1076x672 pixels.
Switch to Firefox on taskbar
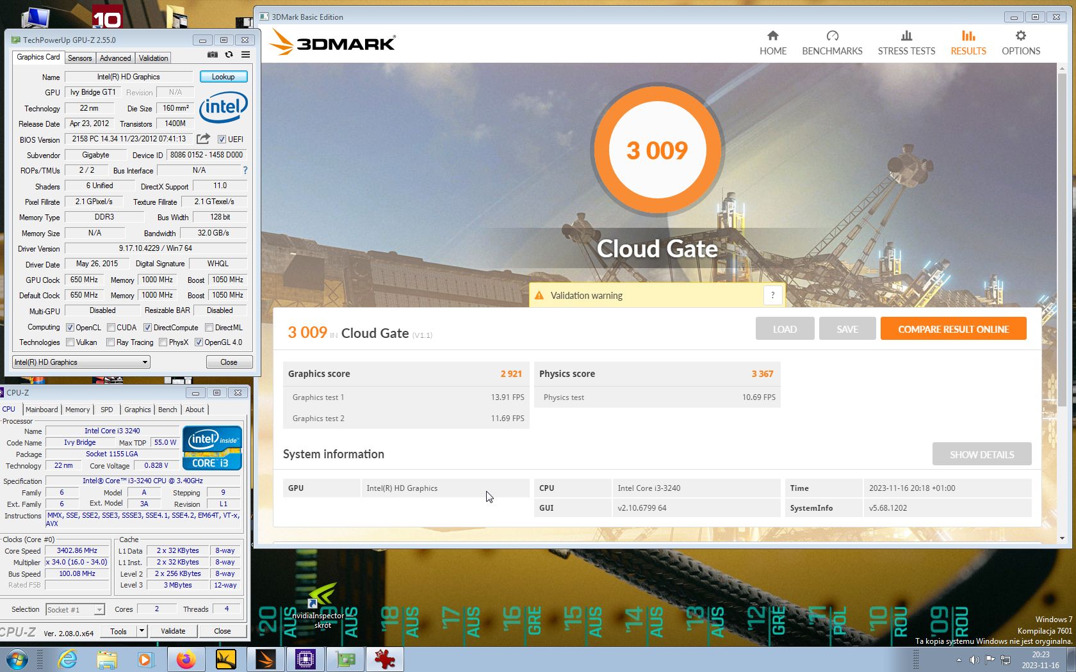186,659
